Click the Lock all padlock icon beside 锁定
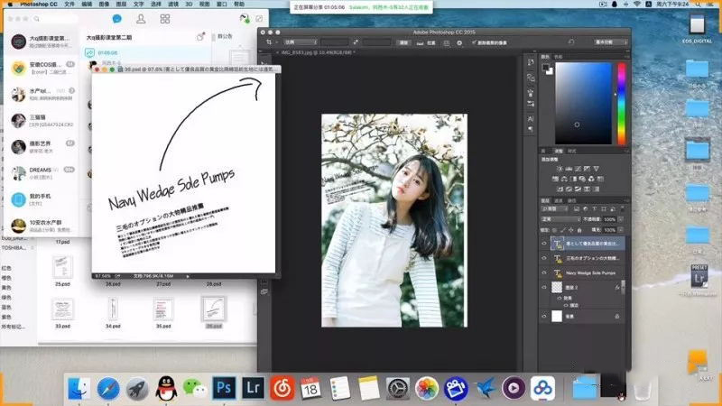Image resolution: width=722 pixels, height=406 pixels. pos(579,230)
